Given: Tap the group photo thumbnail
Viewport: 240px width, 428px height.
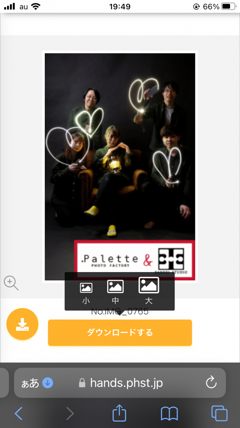Looking at the screenshot, I should pyautogui.click(x=120, y=167).
